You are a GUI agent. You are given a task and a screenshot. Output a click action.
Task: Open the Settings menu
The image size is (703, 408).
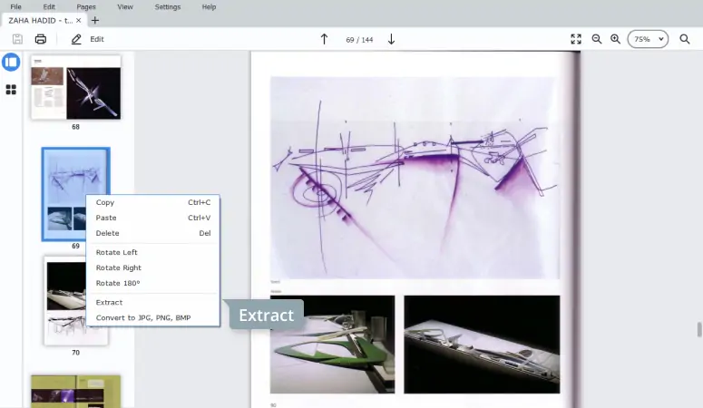[x=168, y=6]
